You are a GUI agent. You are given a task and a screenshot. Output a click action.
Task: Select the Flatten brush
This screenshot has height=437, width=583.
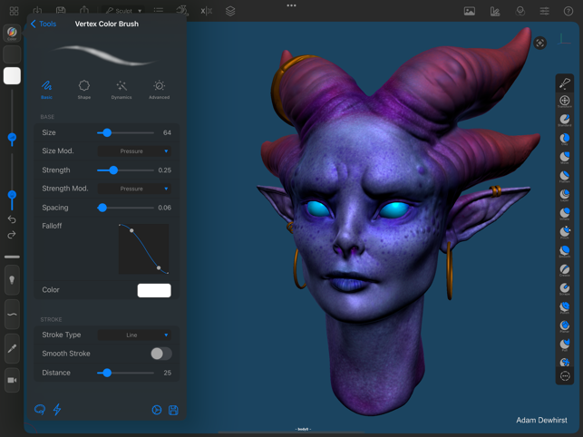pos(564,176)
